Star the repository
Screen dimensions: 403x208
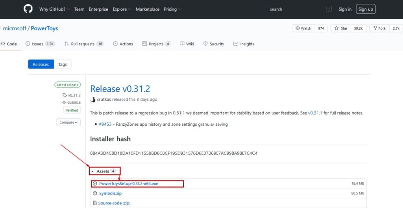click(340, 28)
